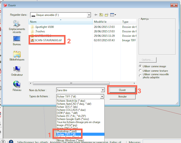
Task: Sort by the Type column header
Action: pyautogui.click(x=129, y=22)
